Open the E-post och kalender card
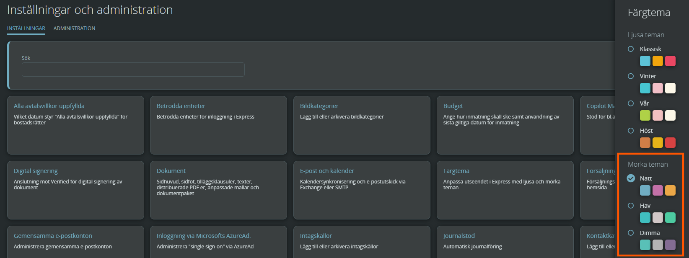This screenshot has width=689, height=258. coord(362,190)
